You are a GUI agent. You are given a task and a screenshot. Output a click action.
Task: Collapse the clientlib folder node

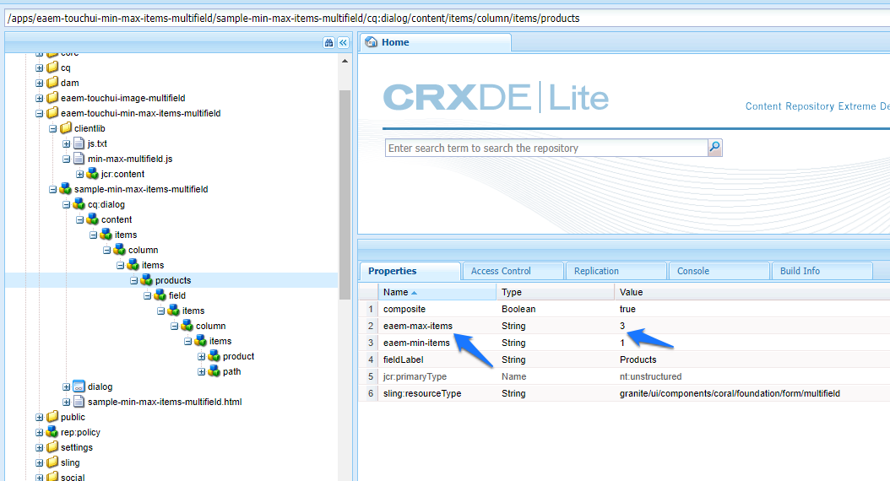click(x=53, y=129)
